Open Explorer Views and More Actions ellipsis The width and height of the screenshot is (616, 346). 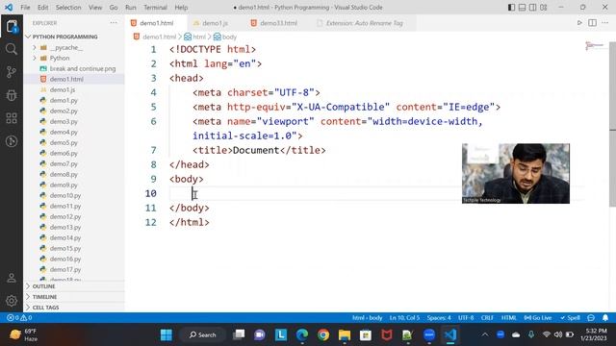[114, 23]
